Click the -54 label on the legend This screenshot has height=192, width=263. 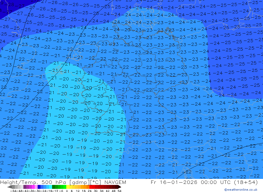click(13, 191)
